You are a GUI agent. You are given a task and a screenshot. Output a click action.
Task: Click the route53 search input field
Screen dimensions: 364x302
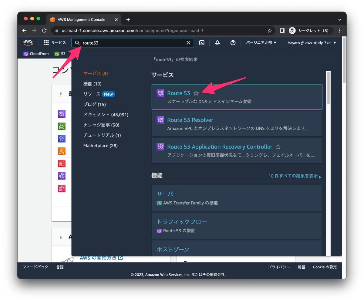click(x=133, y=43)
